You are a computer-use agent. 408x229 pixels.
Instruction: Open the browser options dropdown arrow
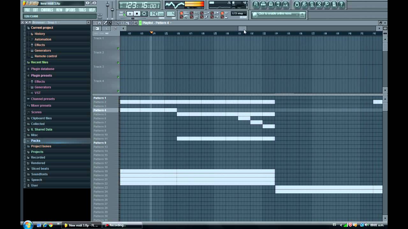pos(22,22)
